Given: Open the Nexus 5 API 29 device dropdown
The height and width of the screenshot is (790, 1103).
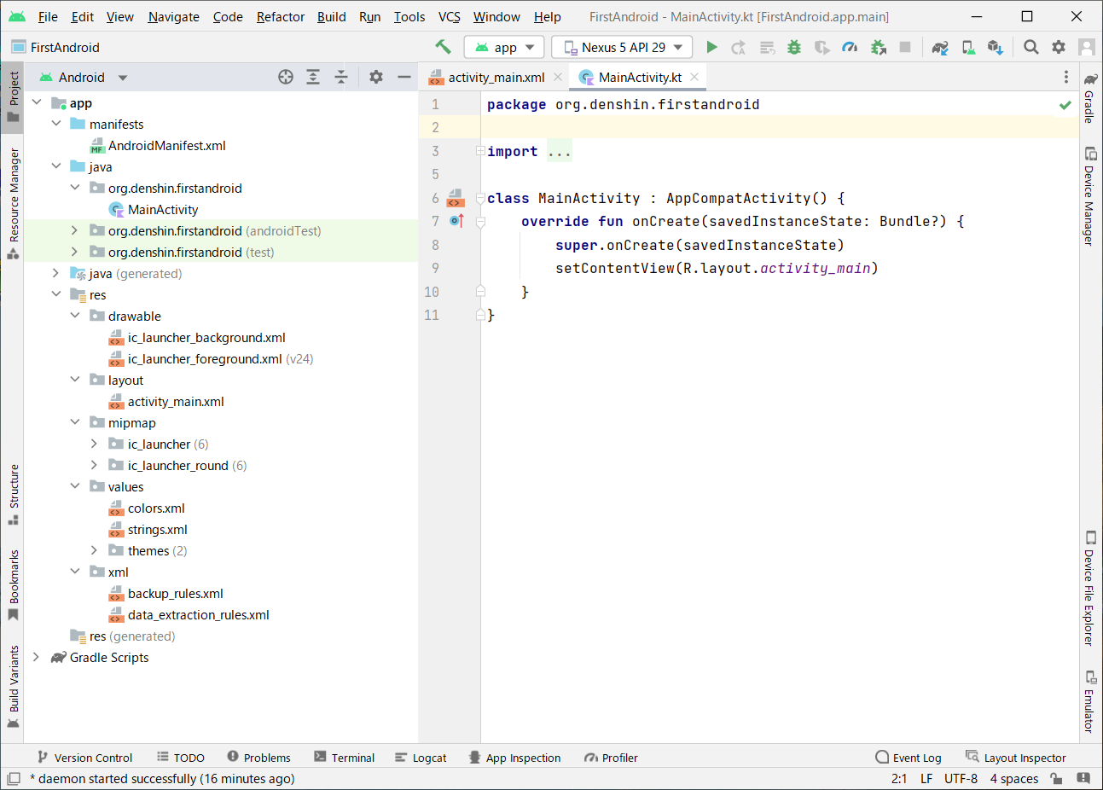Looking at the screenshot, I should (621, 47).
